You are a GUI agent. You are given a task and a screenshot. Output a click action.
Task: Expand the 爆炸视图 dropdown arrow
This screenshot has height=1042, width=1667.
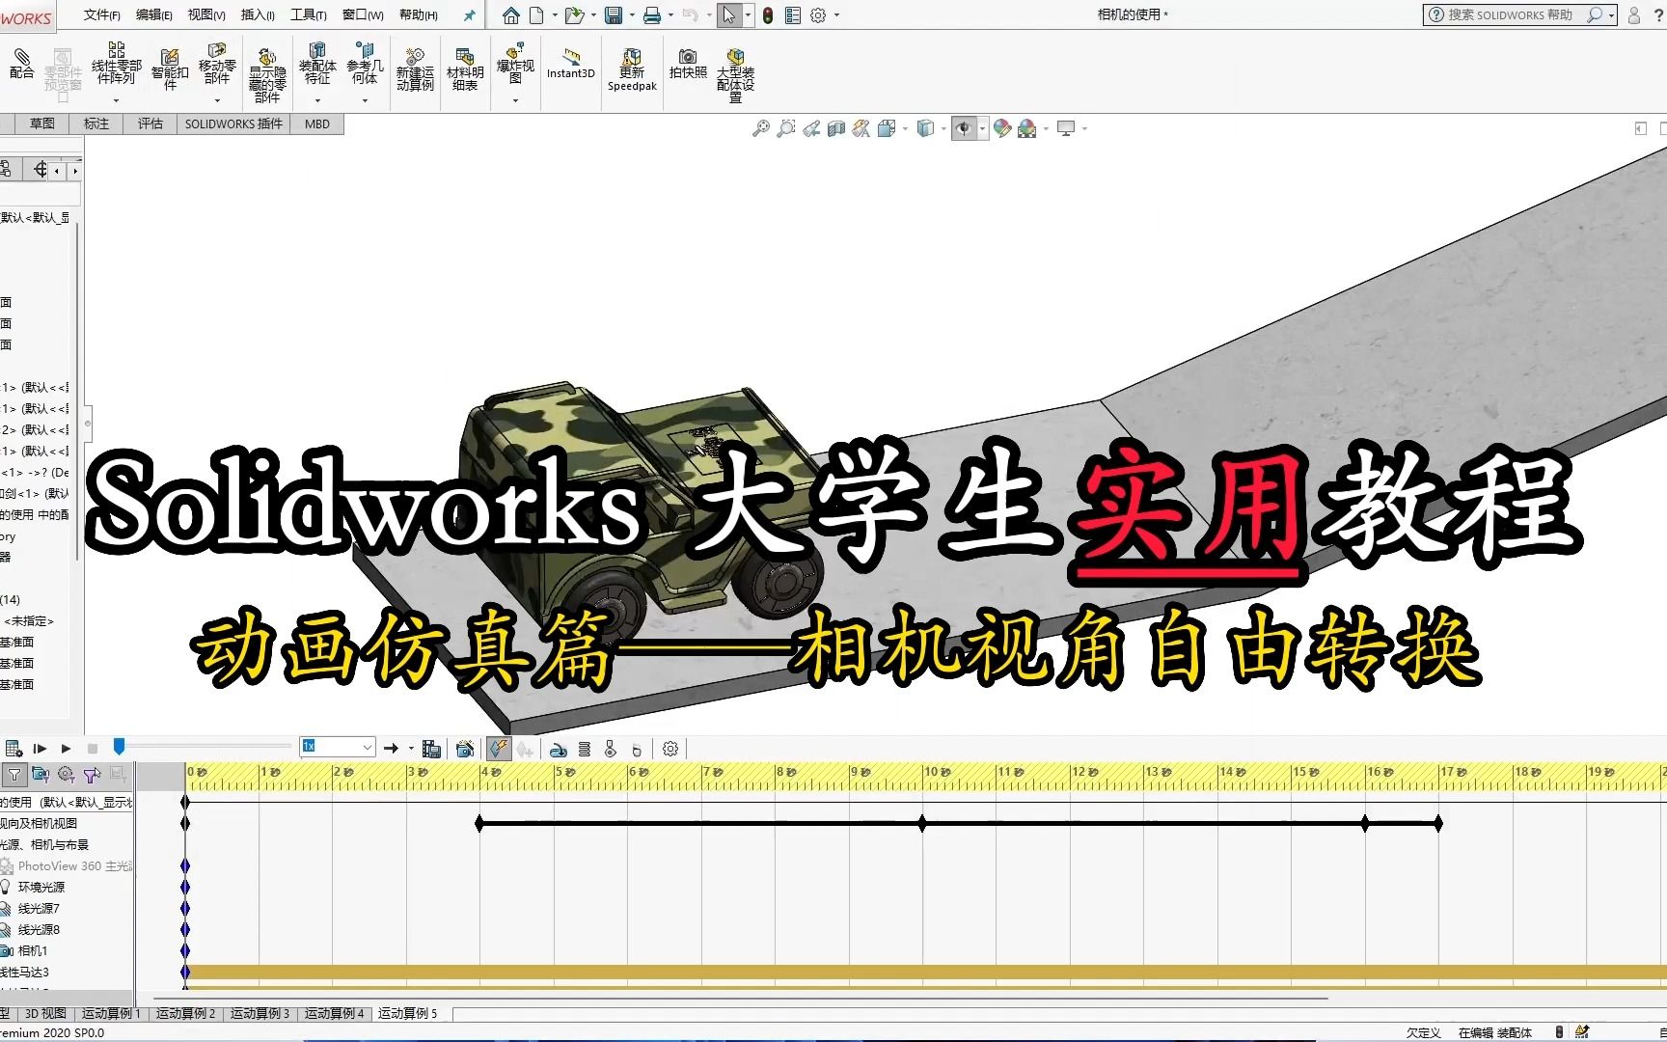pos(515,100)
